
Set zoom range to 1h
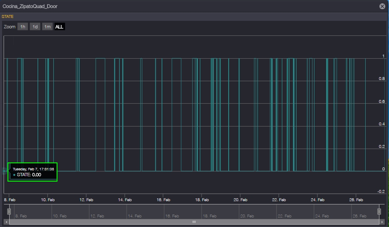pos(22,27)
